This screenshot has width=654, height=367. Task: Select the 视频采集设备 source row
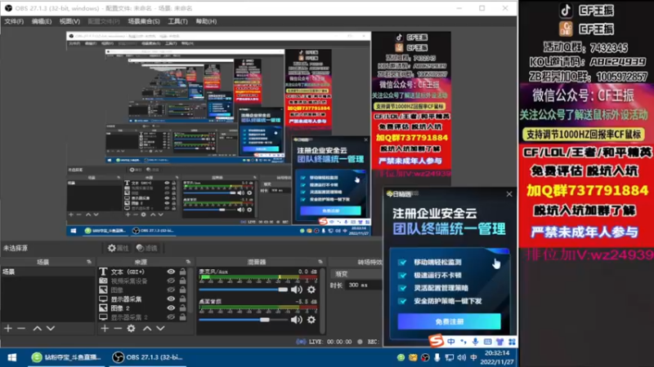141,281
